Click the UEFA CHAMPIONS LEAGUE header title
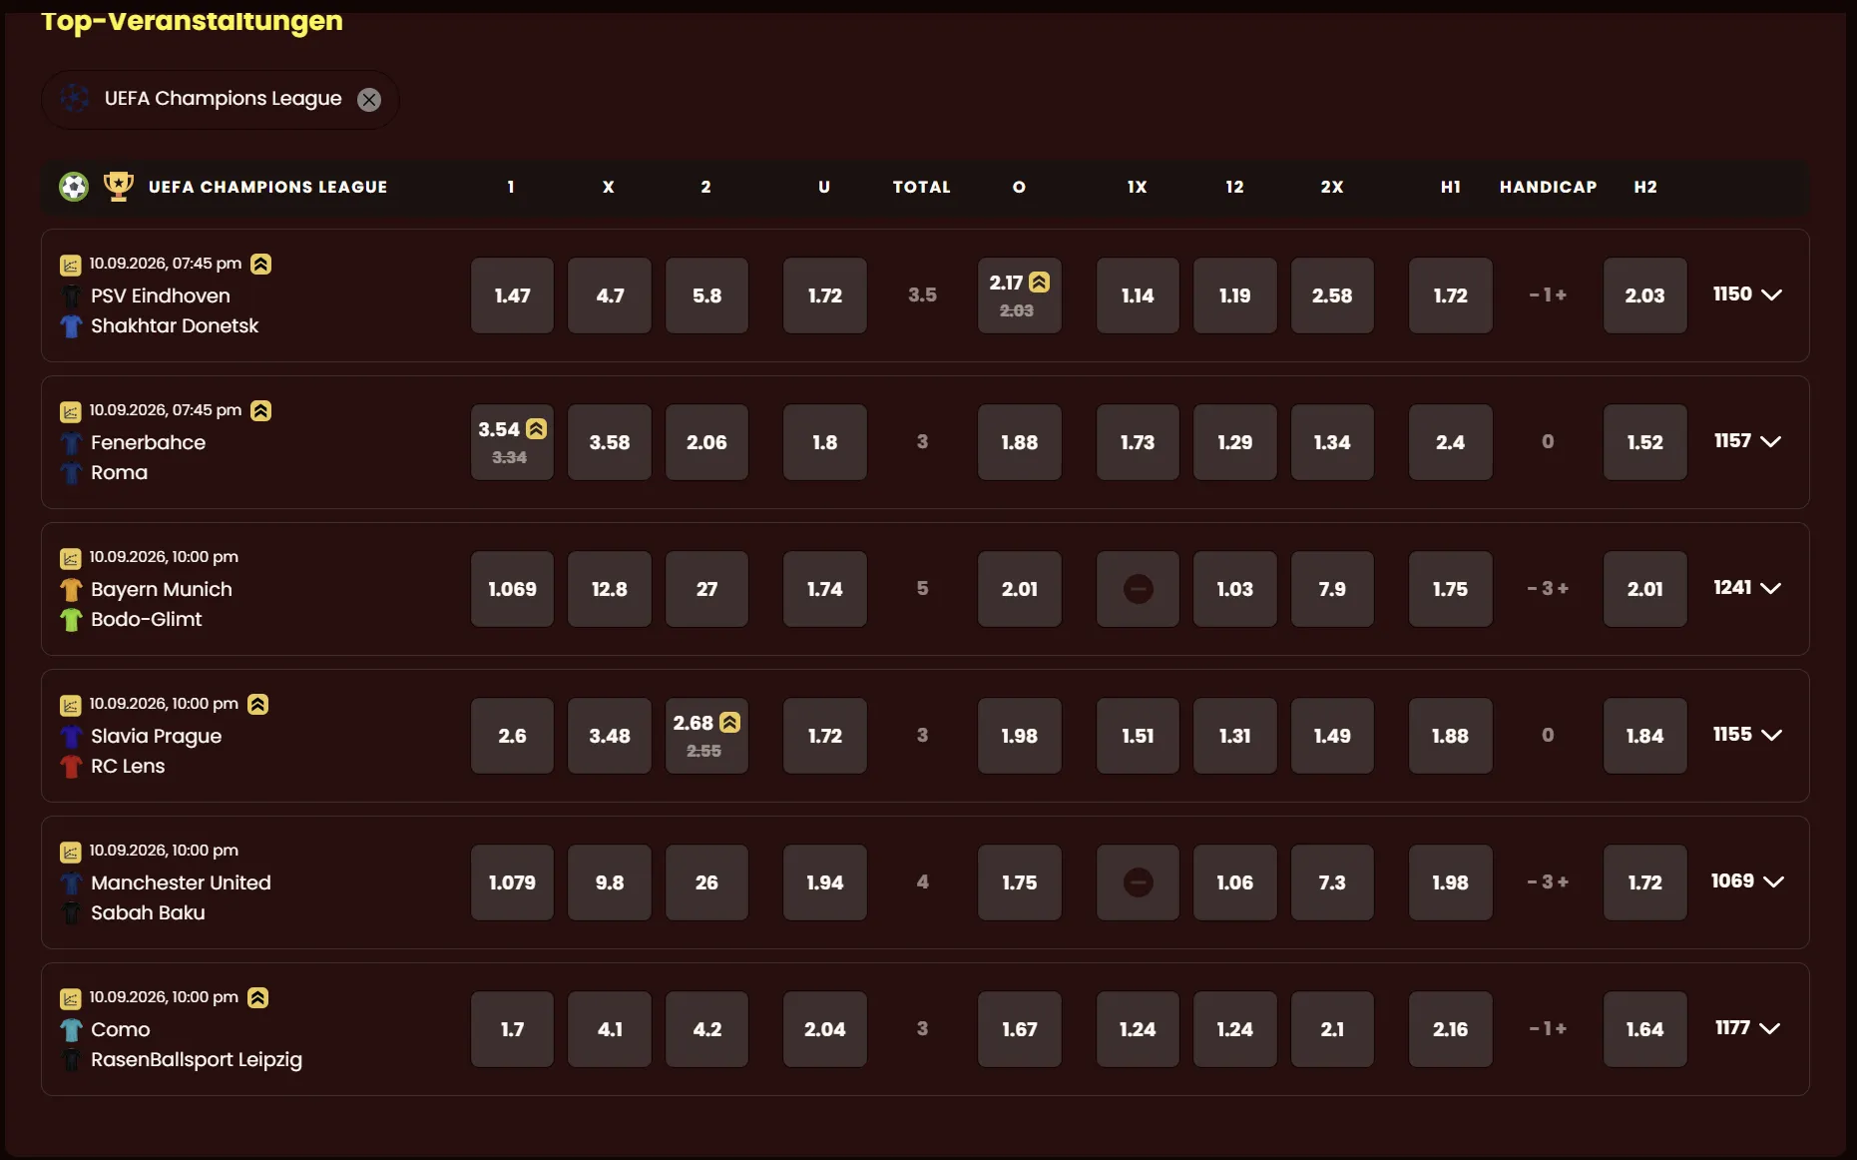Image resolution: width=1857 pixels, height=1160 pixels. 267,187
